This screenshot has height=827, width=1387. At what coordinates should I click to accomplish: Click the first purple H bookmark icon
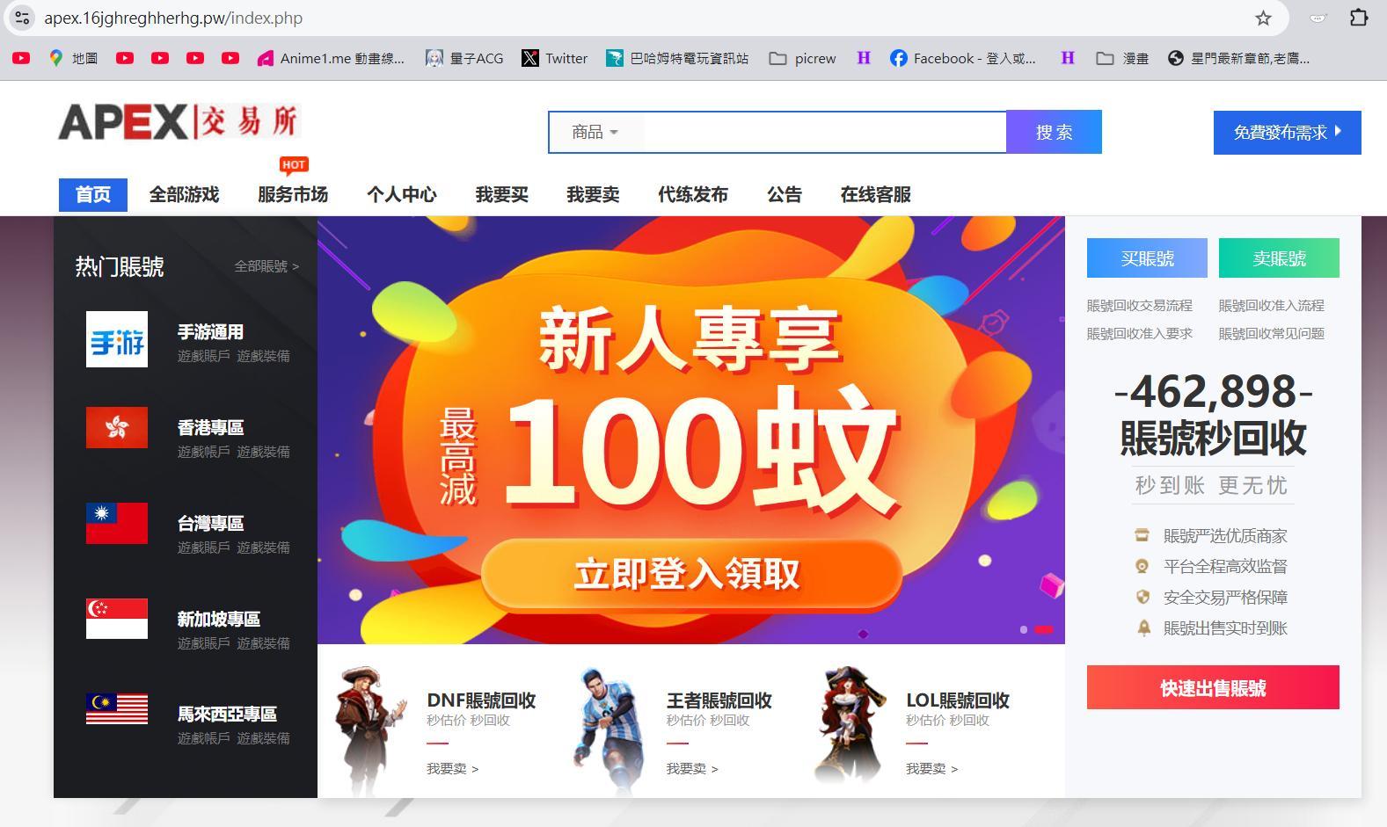pyautogui.click(x=864, y=58)
